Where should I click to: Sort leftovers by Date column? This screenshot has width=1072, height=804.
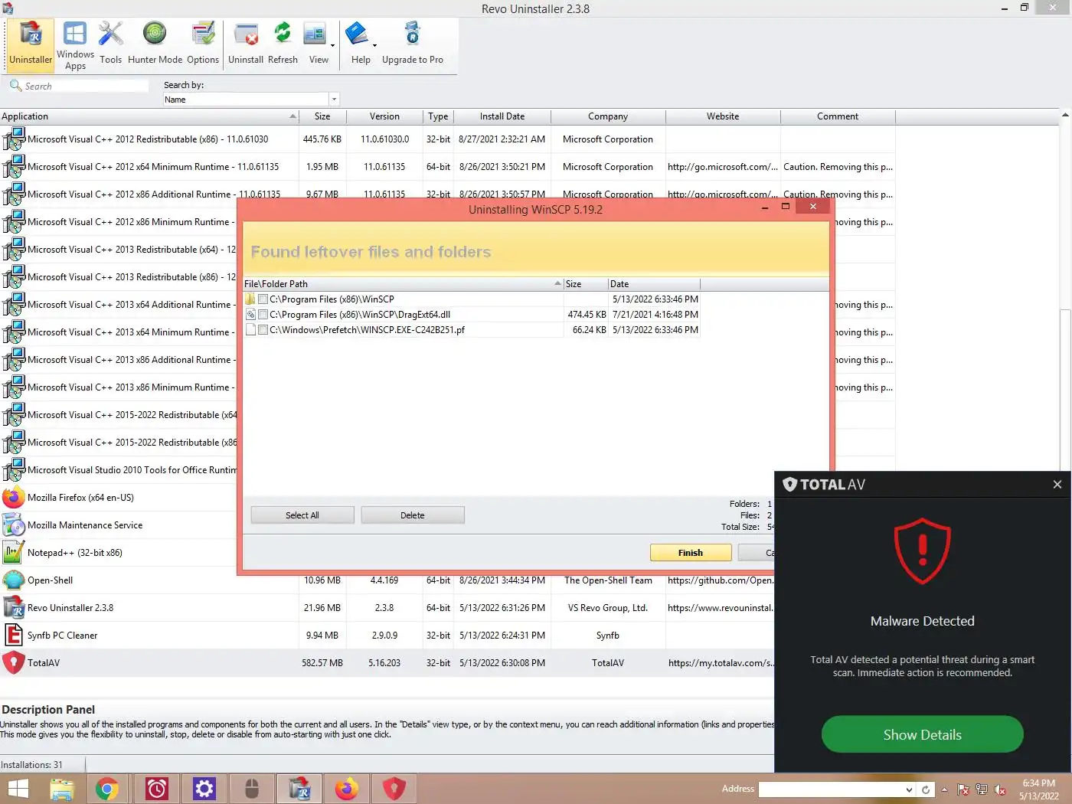(654, 284)
